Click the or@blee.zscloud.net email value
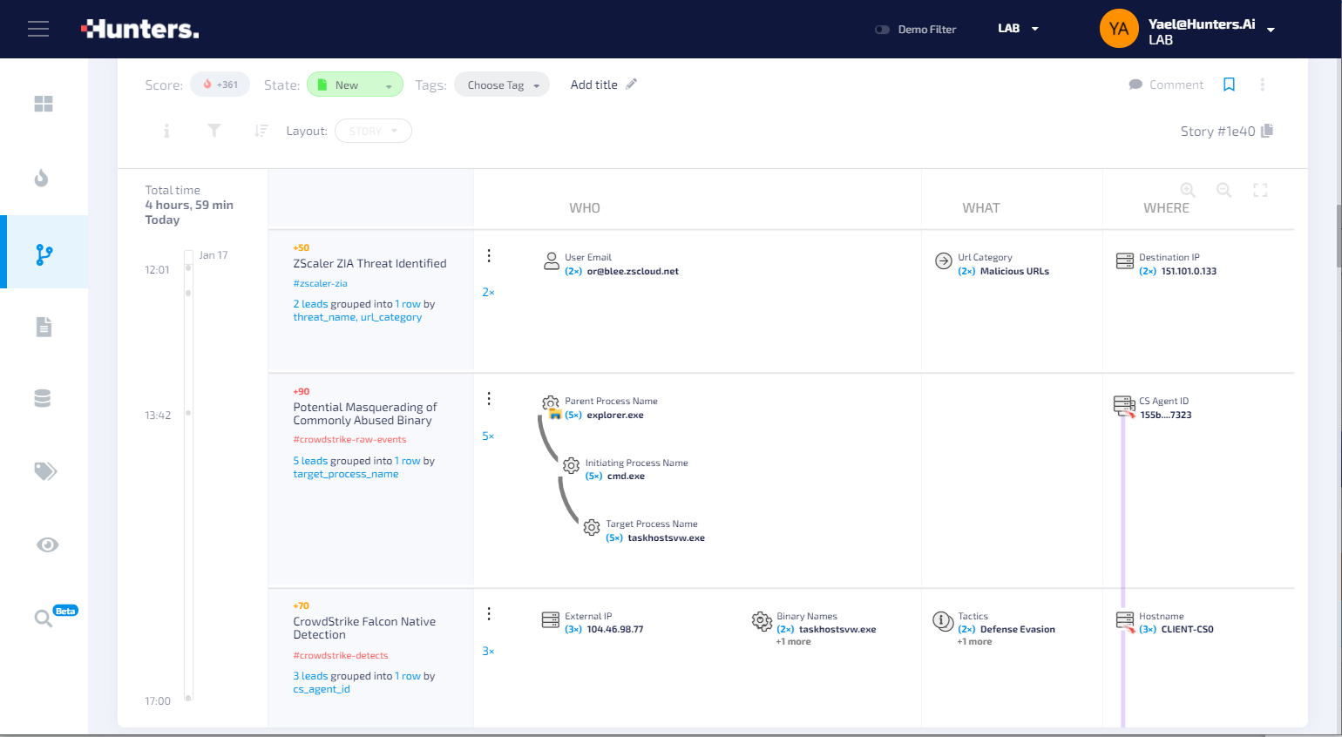Image resolution: width=1342 pixels, height=737 pixels. [633, 271]
